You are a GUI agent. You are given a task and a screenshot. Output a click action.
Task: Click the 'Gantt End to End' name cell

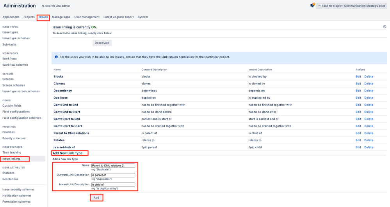66,105
